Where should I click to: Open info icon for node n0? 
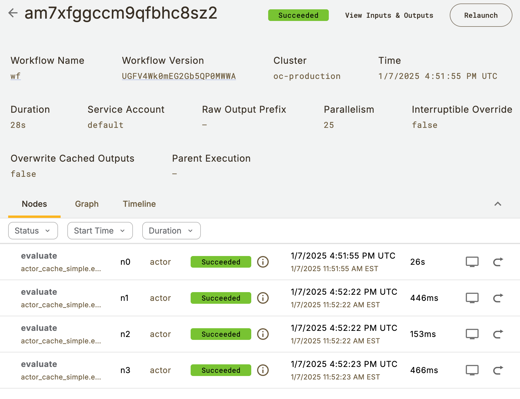(263, 262)
